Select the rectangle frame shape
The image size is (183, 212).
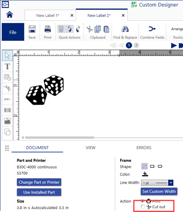(x=152, y=167)
